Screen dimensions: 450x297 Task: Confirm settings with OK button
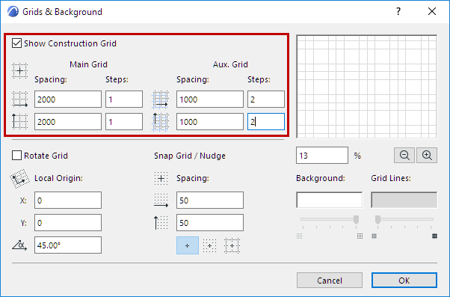404,281
